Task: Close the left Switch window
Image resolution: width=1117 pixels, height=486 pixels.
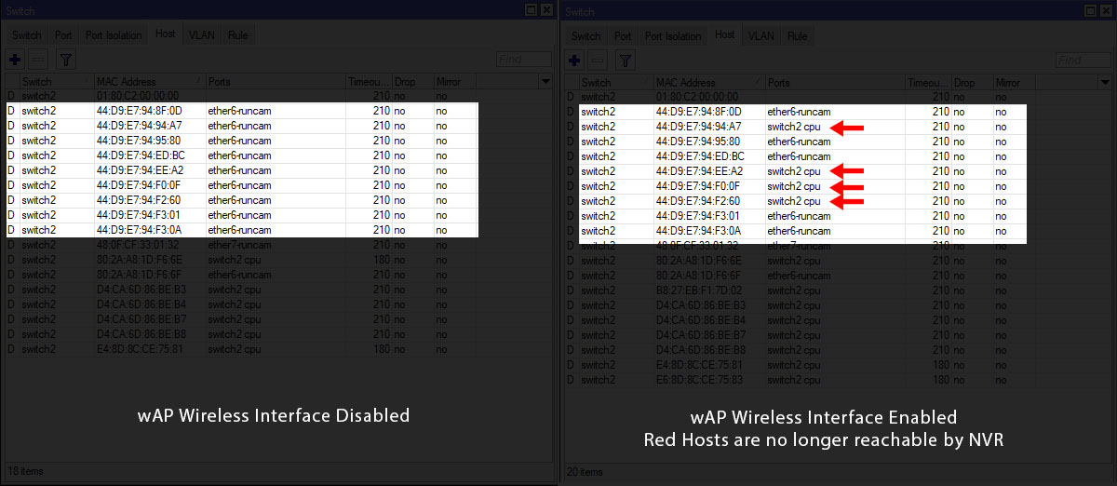Action: [546, 9]
